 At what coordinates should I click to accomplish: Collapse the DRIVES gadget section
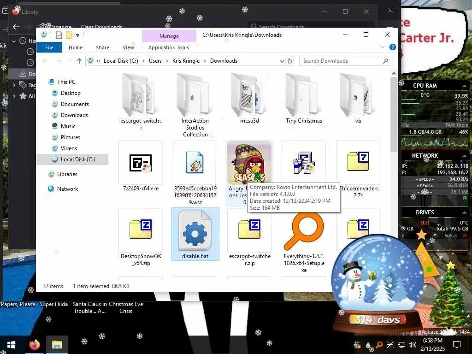(465, 212)
